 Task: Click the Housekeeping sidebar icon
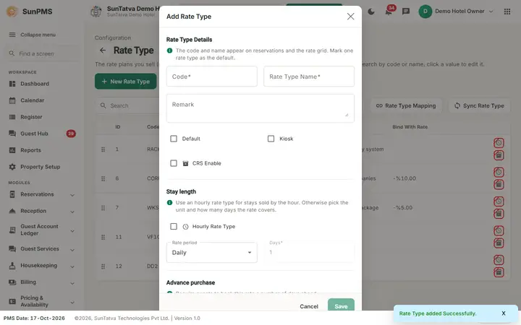pyautogui.click(x=12, y=265)
